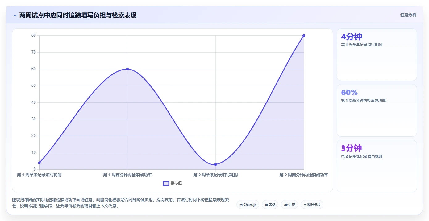Click the 第 1 周单条记录填写耗时 card caption
429x221 pixels.
click(x=361, y=45)
